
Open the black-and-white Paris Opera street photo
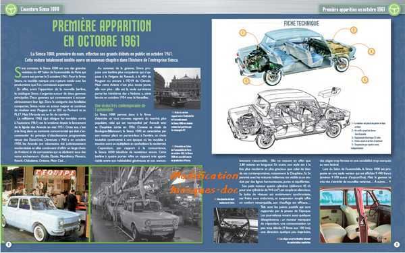tap(177, 88)
